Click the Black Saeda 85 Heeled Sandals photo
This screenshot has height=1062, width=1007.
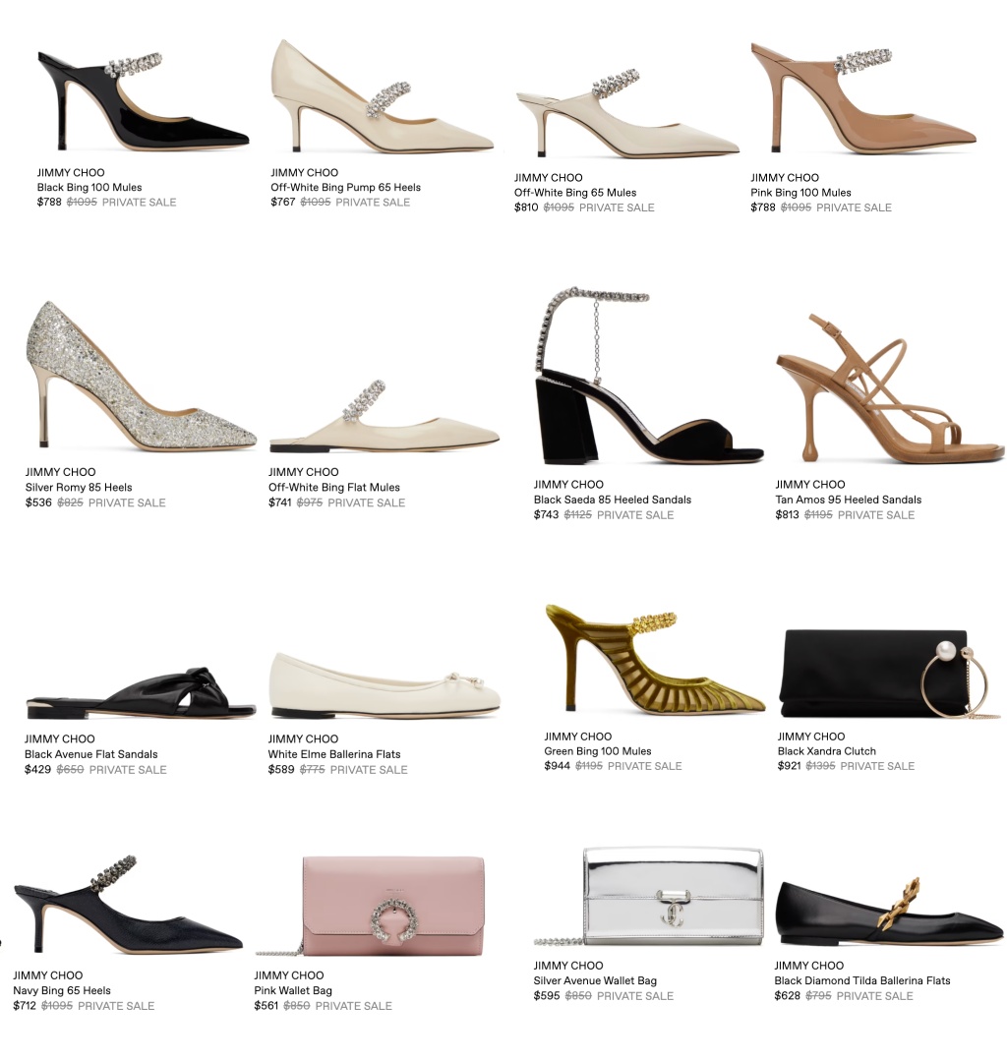(x=649, y=376)
